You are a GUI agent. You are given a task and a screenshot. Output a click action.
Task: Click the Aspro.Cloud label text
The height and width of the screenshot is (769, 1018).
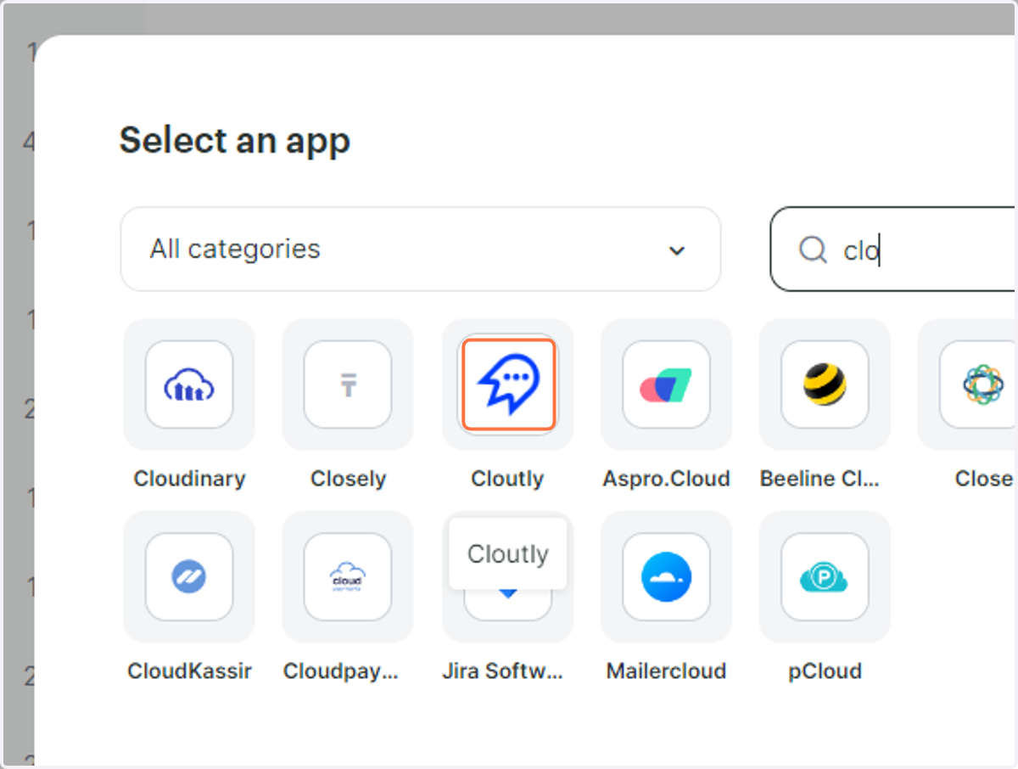(666, 479)
